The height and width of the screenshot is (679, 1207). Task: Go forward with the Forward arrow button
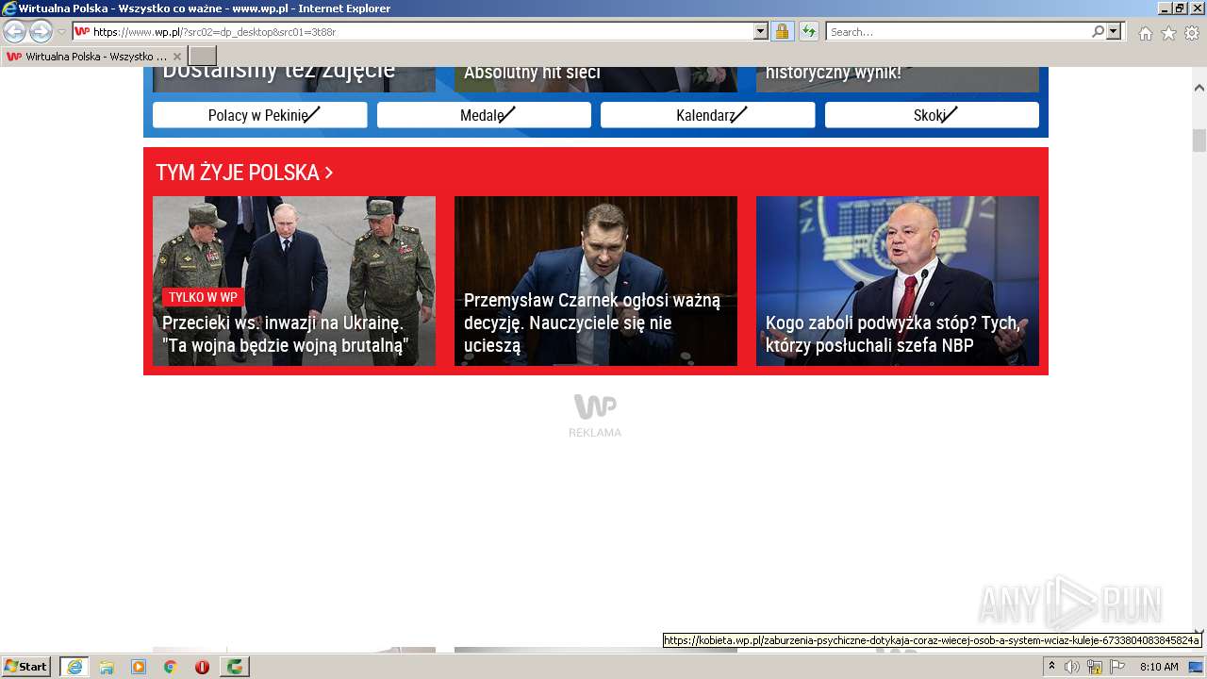click(x=41, y=32)
